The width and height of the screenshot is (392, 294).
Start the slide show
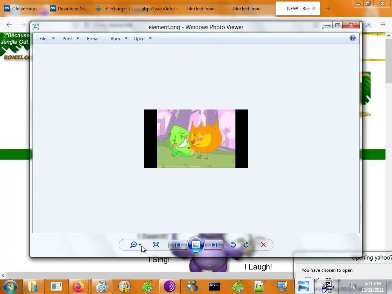tap(196, 245)
